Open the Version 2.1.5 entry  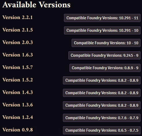[x=18, y=30]
